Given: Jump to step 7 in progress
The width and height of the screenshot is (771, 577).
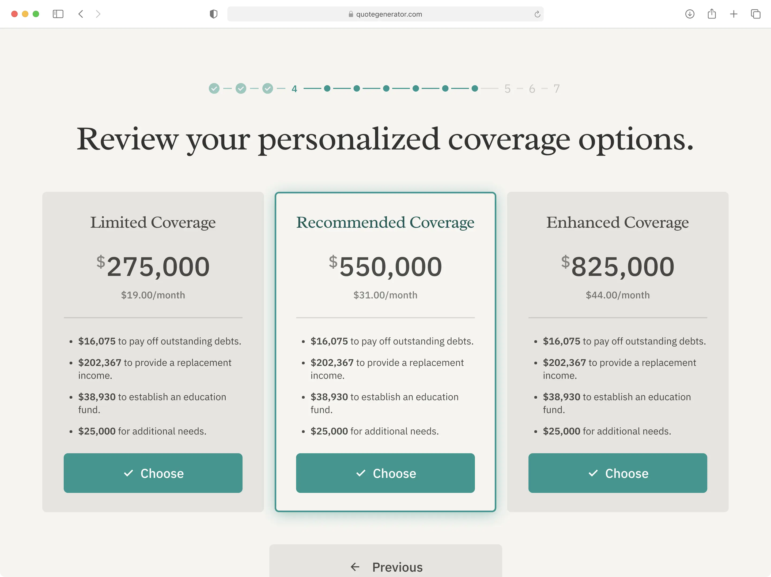Looking at the screenshot, I should click(x=557, y=89).
